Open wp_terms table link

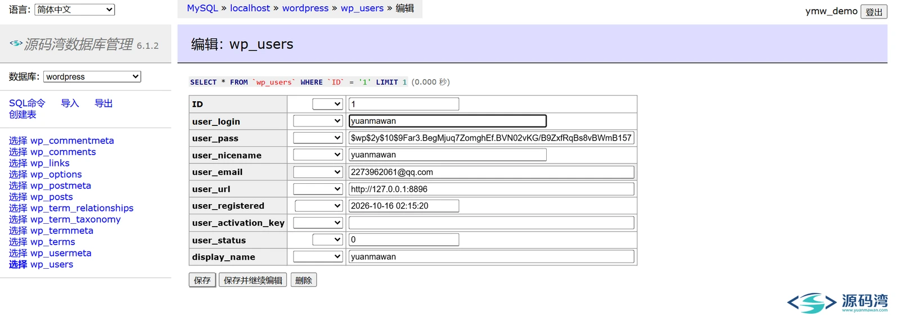pos(53,242)
